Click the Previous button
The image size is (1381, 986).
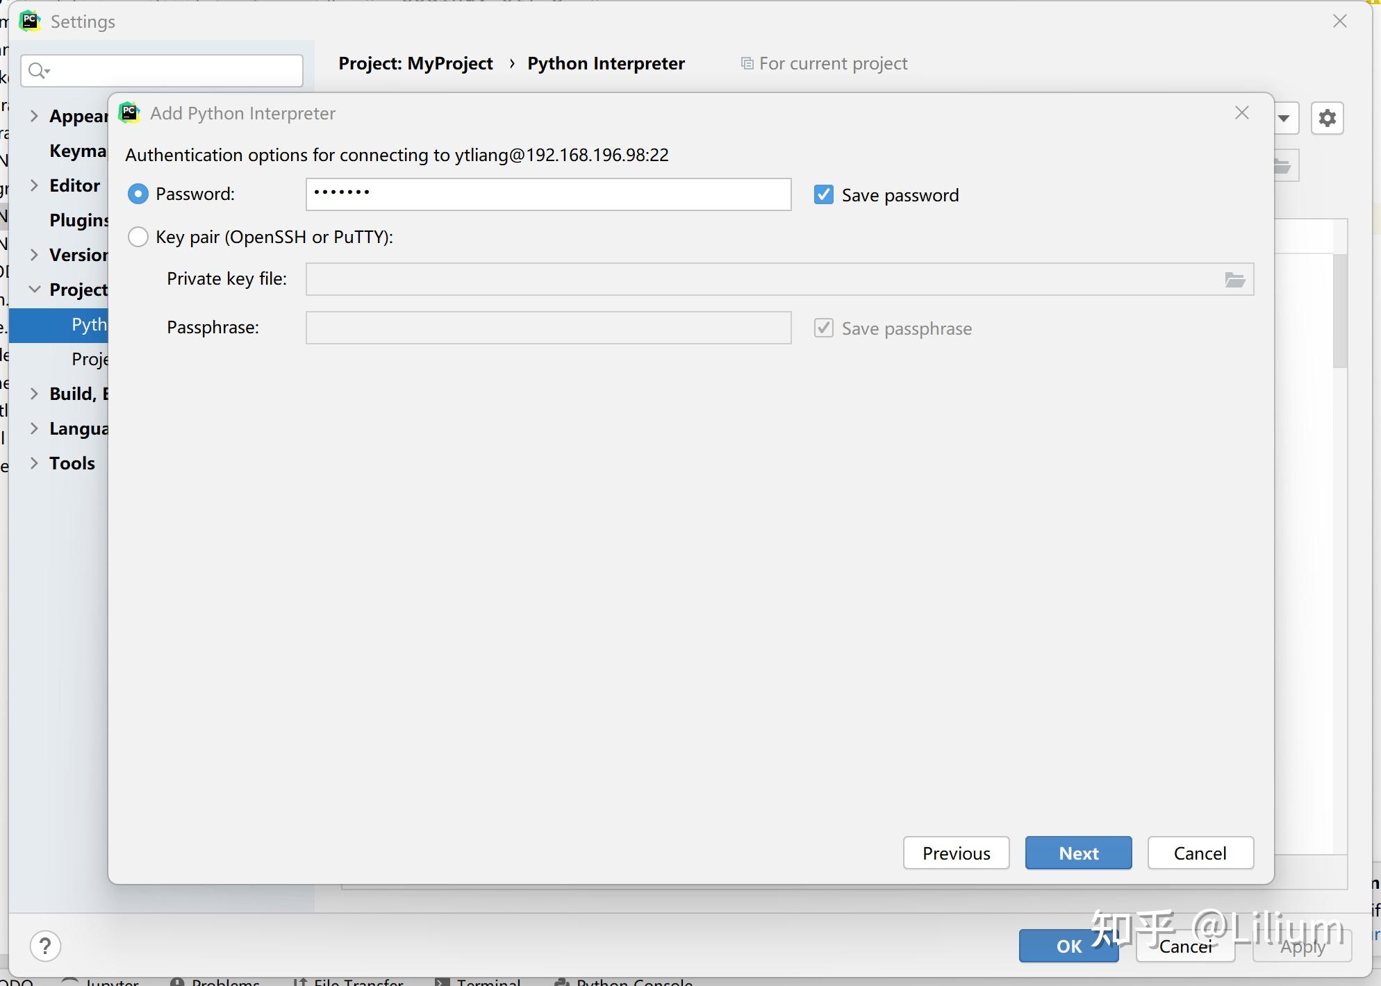(x=956, y=853)
